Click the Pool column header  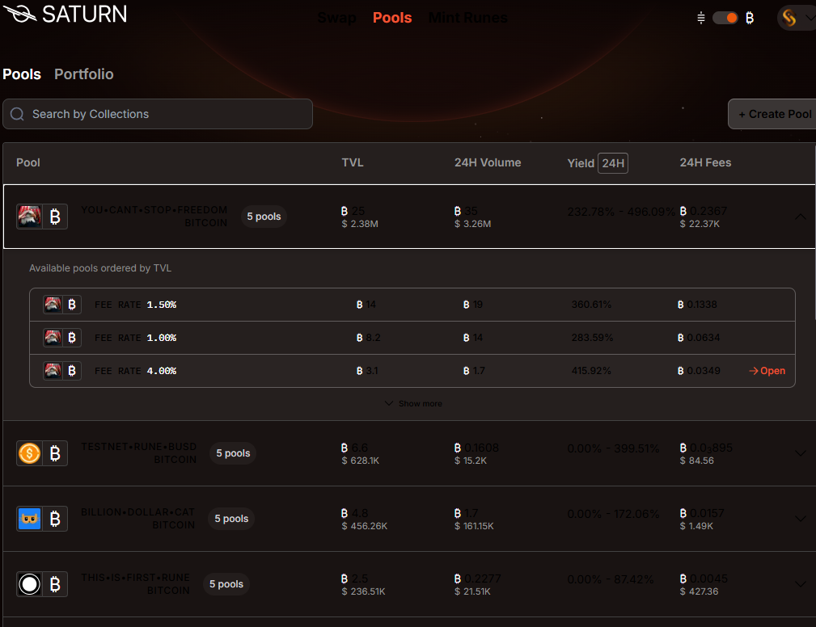(28, 162)
